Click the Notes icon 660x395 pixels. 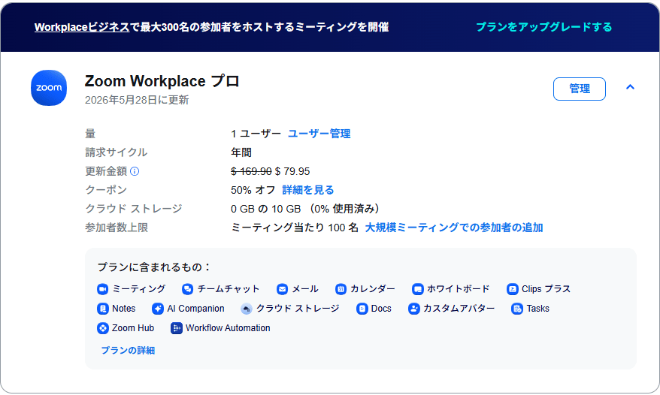[x=103, y=309]
